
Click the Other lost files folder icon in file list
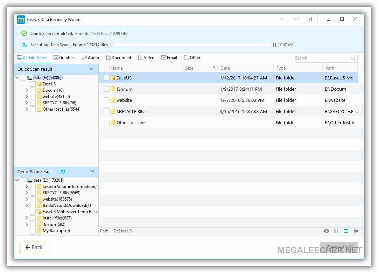coord(113,122)
